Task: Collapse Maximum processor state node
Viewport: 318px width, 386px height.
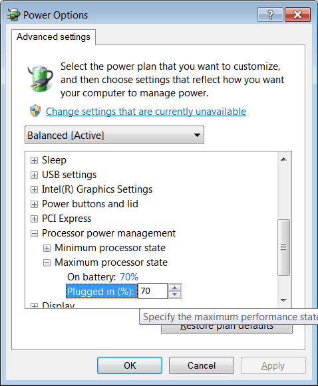Action: point(47,262)
